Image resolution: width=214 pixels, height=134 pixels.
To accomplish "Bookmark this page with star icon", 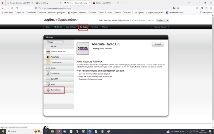I will point(178,8).
